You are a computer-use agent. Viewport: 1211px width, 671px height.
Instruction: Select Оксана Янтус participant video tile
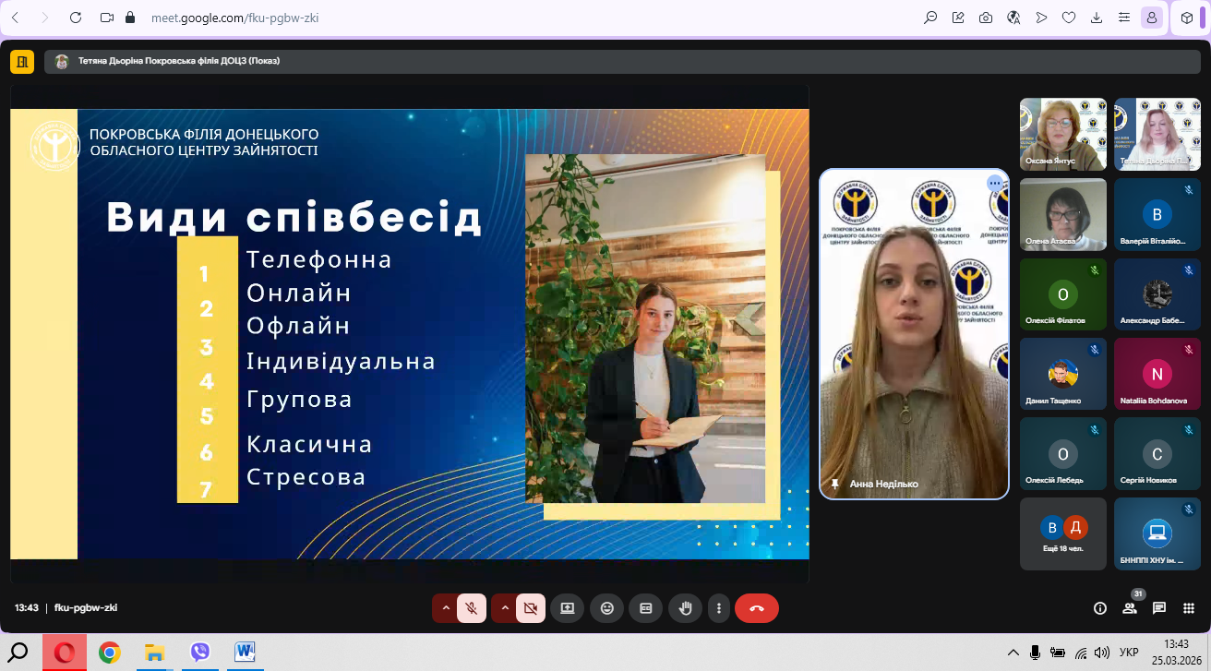[x=1062, y=134]
